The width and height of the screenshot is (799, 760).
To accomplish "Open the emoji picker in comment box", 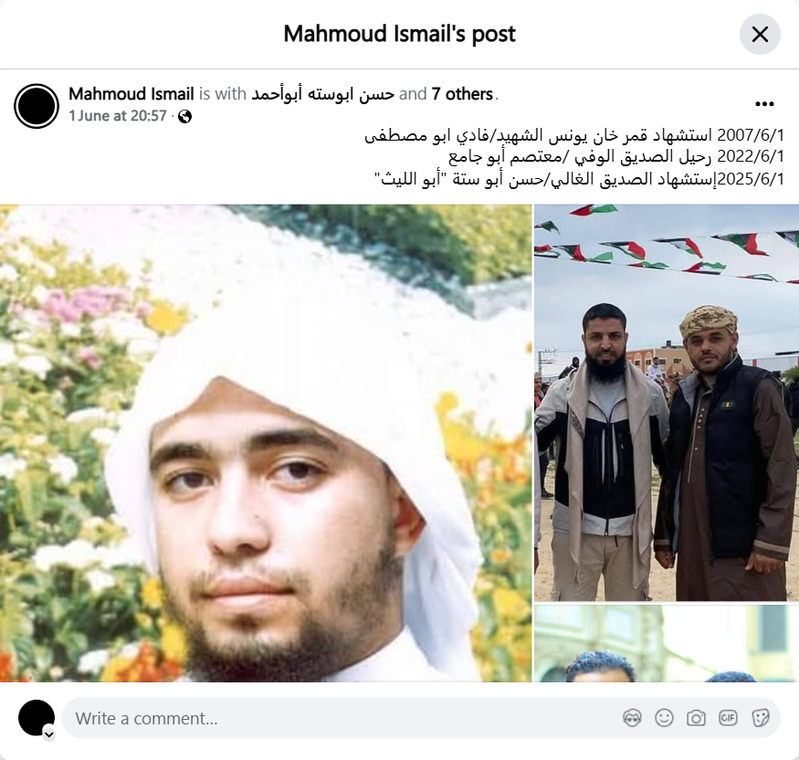I will pyautogui.click(x=664, y=718).
